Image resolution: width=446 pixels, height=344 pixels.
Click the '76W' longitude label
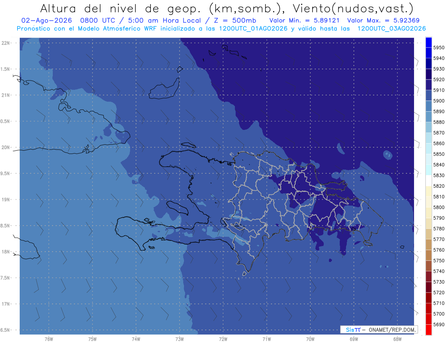pyautogui.click(x=49, y=340)
